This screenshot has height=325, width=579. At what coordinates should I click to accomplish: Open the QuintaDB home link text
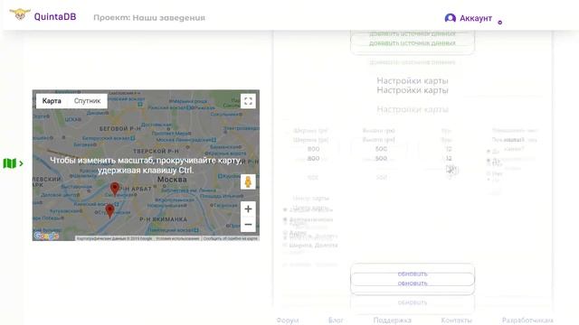point(55,16)
